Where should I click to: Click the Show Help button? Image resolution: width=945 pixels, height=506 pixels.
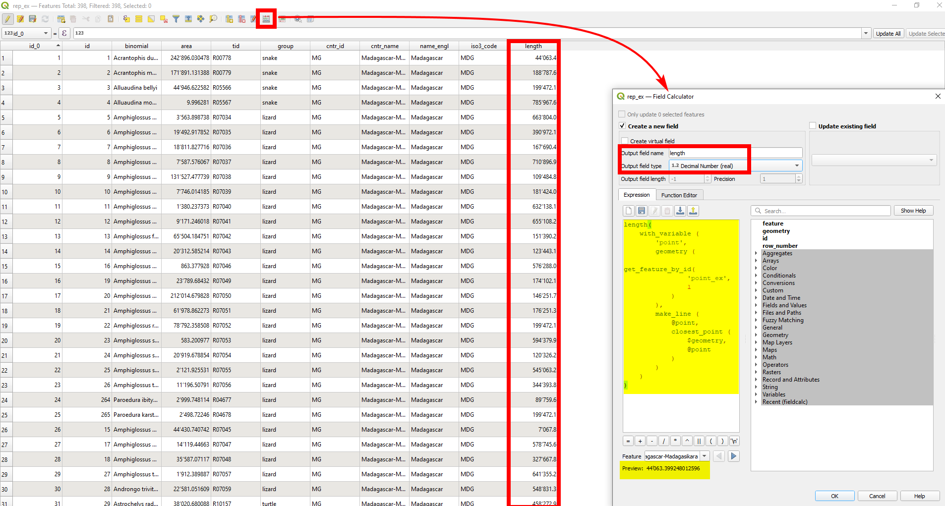tap(913, 211)
